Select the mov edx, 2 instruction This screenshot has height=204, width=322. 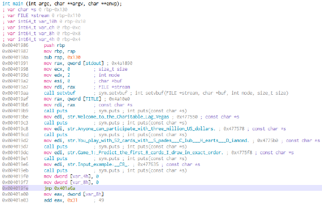click(x=57, y=75)
